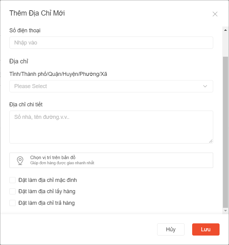229x245 pixels.
Task: Check Đặt làm địa chỉ trả hàng box
Action: (x=12, y=203)
